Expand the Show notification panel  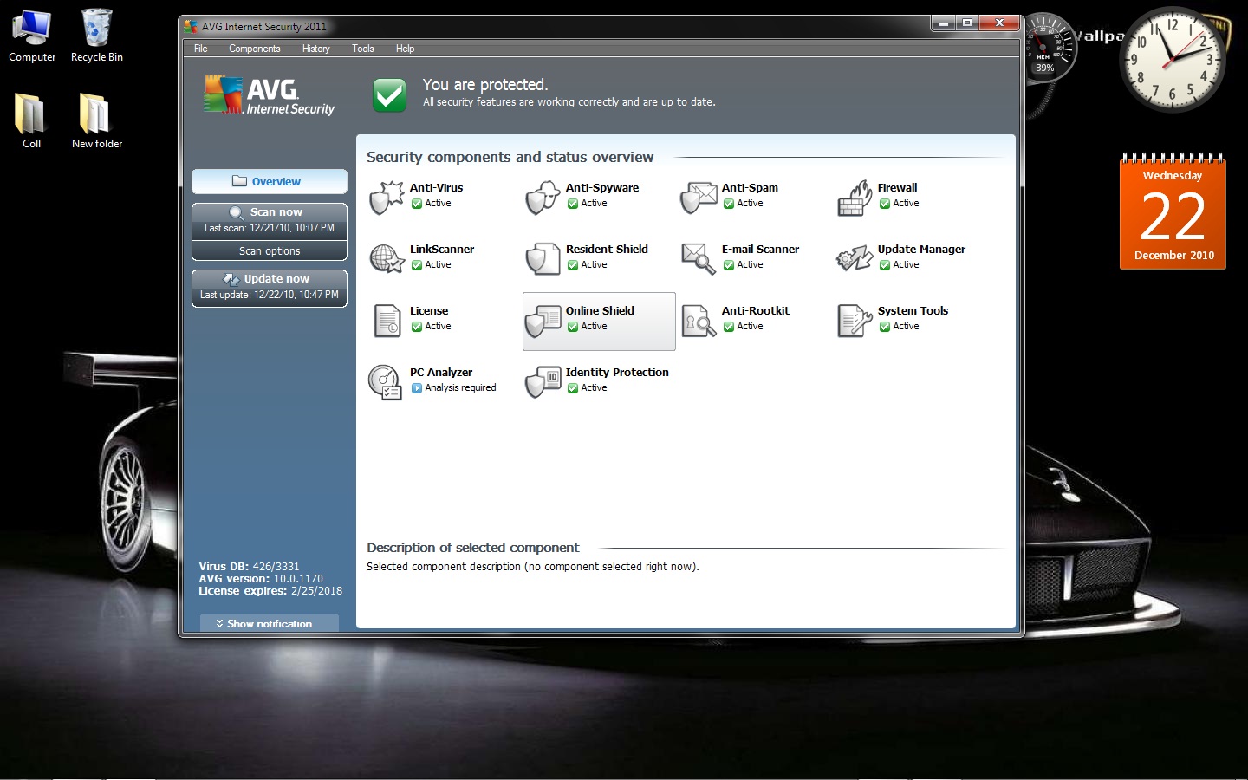(x=269, y=623)
